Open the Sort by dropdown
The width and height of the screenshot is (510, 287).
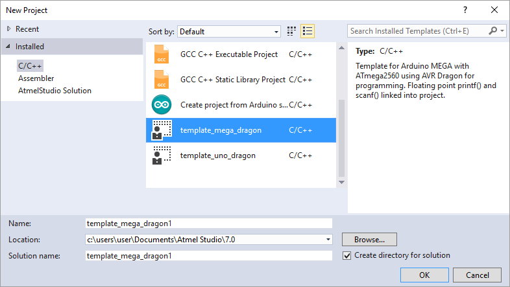tap(228, 31)
